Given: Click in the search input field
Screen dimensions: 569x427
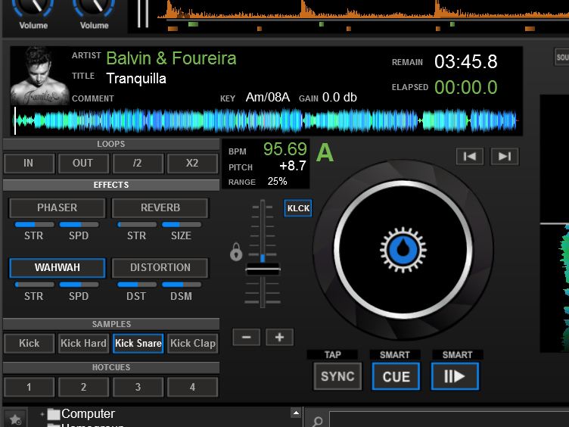Looking at the screenshot, I should [449, 419].
